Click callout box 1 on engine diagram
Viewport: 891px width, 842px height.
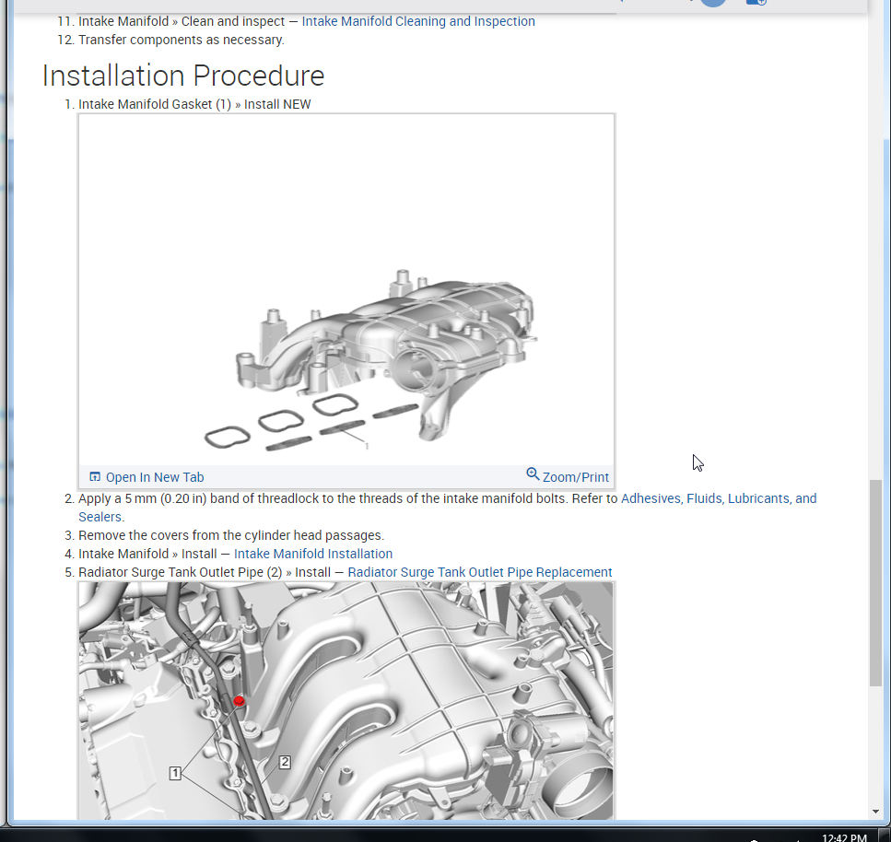175,773
